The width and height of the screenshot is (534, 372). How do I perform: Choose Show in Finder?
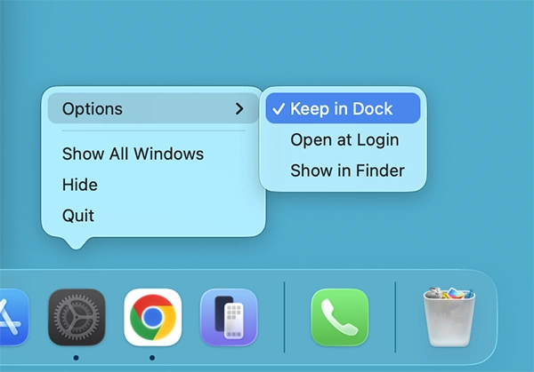click(x=343, y=170)
